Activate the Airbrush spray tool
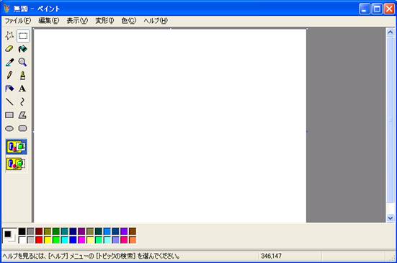This screenshot has height=263, width=397. pyautogui.click(x=9, y=89)
